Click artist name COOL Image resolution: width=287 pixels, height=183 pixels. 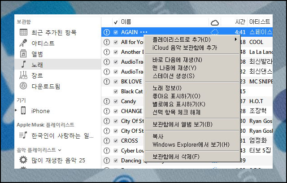(256, 42)
